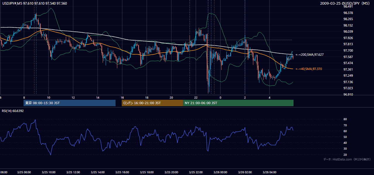Click price axis label 97.136
Image resolution: width=374 pixels, height=175 pixels.
[348, 82]
